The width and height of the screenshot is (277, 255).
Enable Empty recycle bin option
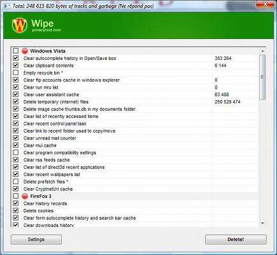tap(16, 73)
